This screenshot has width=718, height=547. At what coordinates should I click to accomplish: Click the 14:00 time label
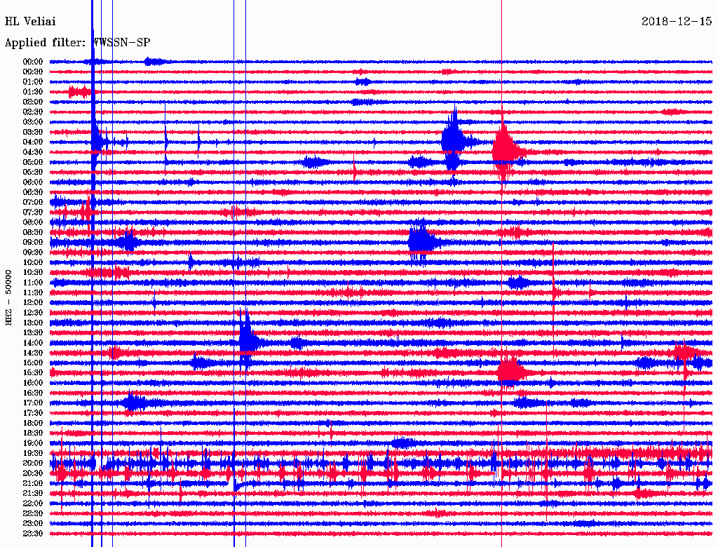click(33, 343)
